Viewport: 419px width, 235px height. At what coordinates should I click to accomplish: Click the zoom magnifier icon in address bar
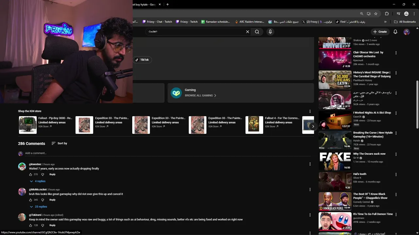[x=361, y=14]
